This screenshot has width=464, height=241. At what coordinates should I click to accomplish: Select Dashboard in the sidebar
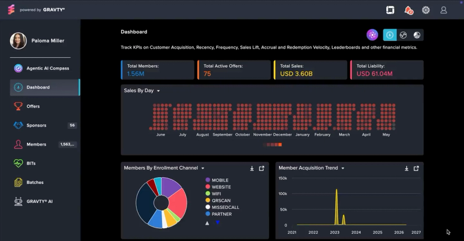coord(45,87)
